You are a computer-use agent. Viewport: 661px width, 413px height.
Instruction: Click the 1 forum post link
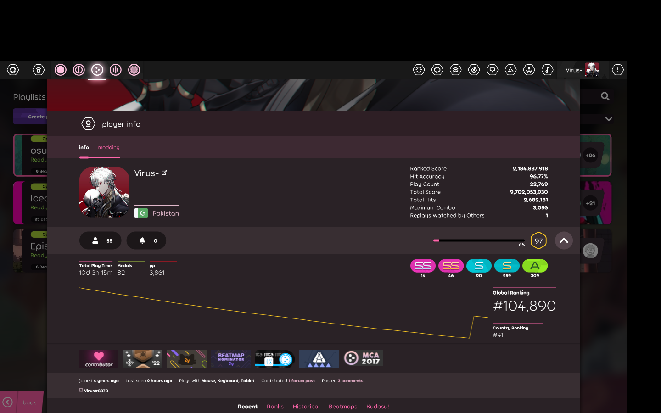coord(302,380)
